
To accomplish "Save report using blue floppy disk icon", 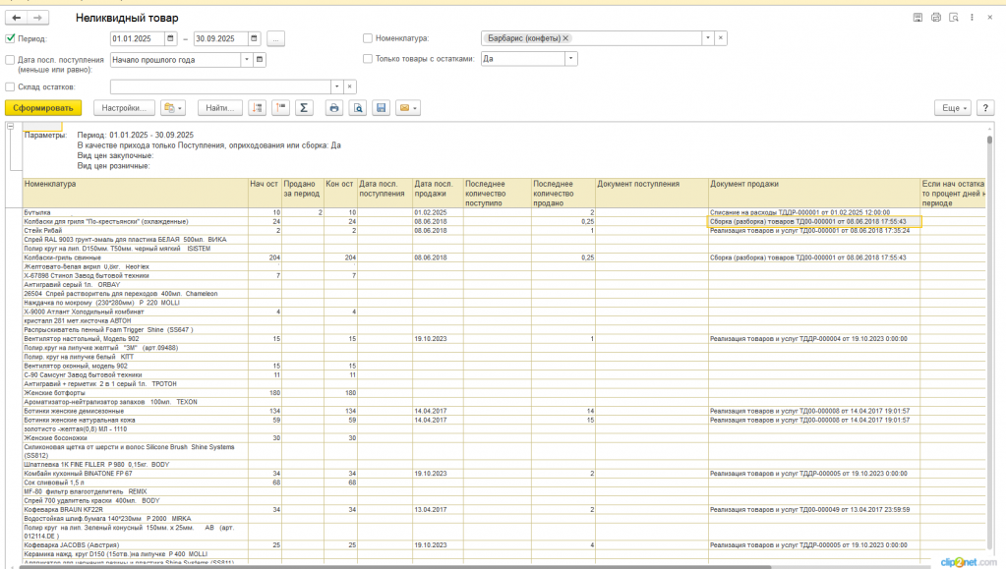I will (x=382, y=108).
